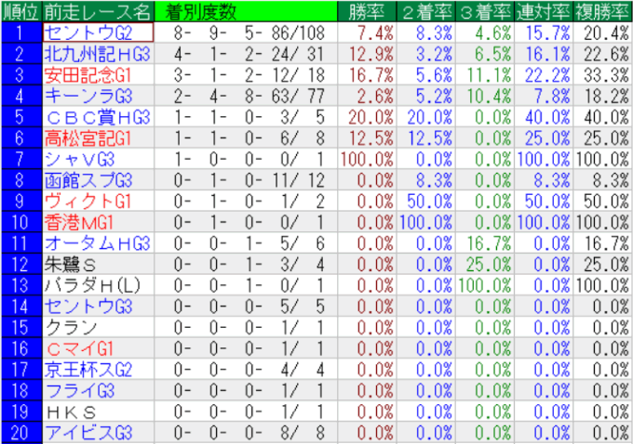Screen dimensions: 633x444
Task: Select race name アイビスG3
Action: (x=88, y=433)
